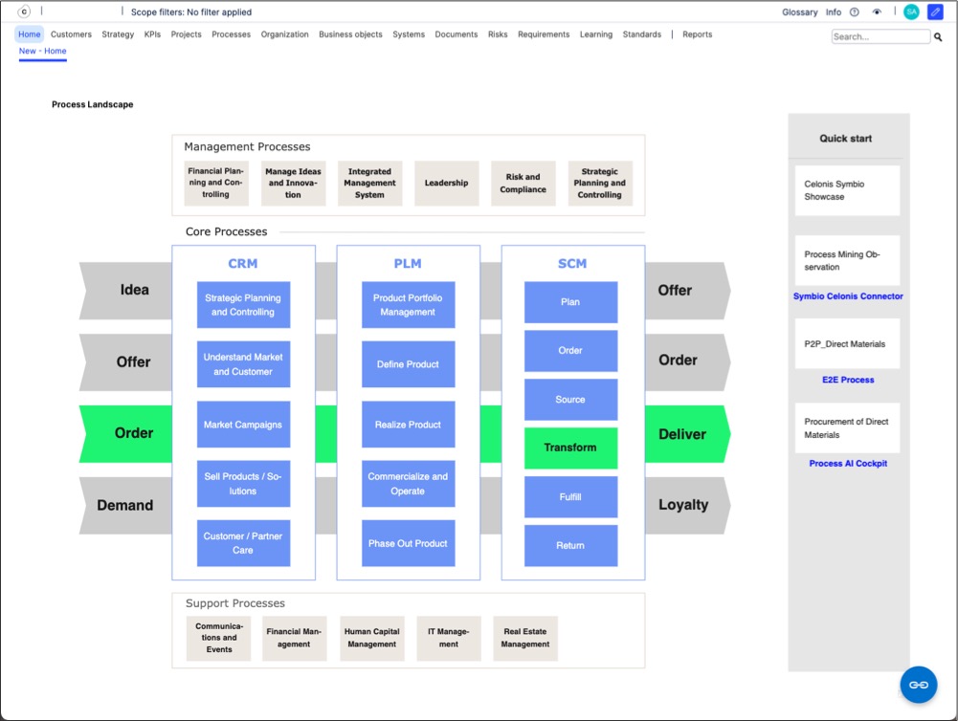This screenshot has height=721, width=958.
Task: Open Sell Products / Solutions process
Action: pos(243,484)
